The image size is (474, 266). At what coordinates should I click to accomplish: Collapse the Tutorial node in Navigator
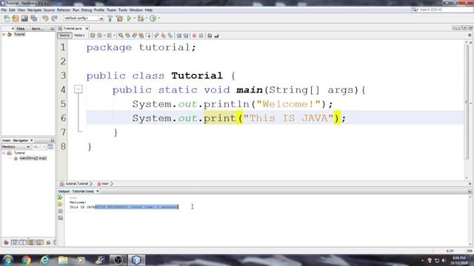pos(4,153)
